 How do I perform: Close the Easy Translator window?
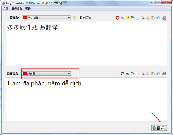pos(166,2)
